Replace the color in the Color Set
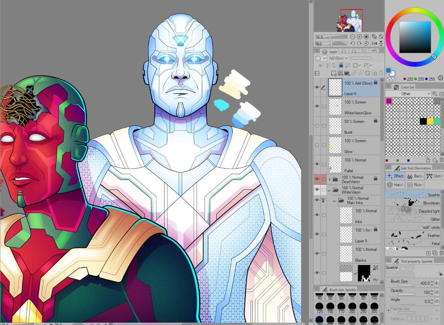 coord(428,160)
